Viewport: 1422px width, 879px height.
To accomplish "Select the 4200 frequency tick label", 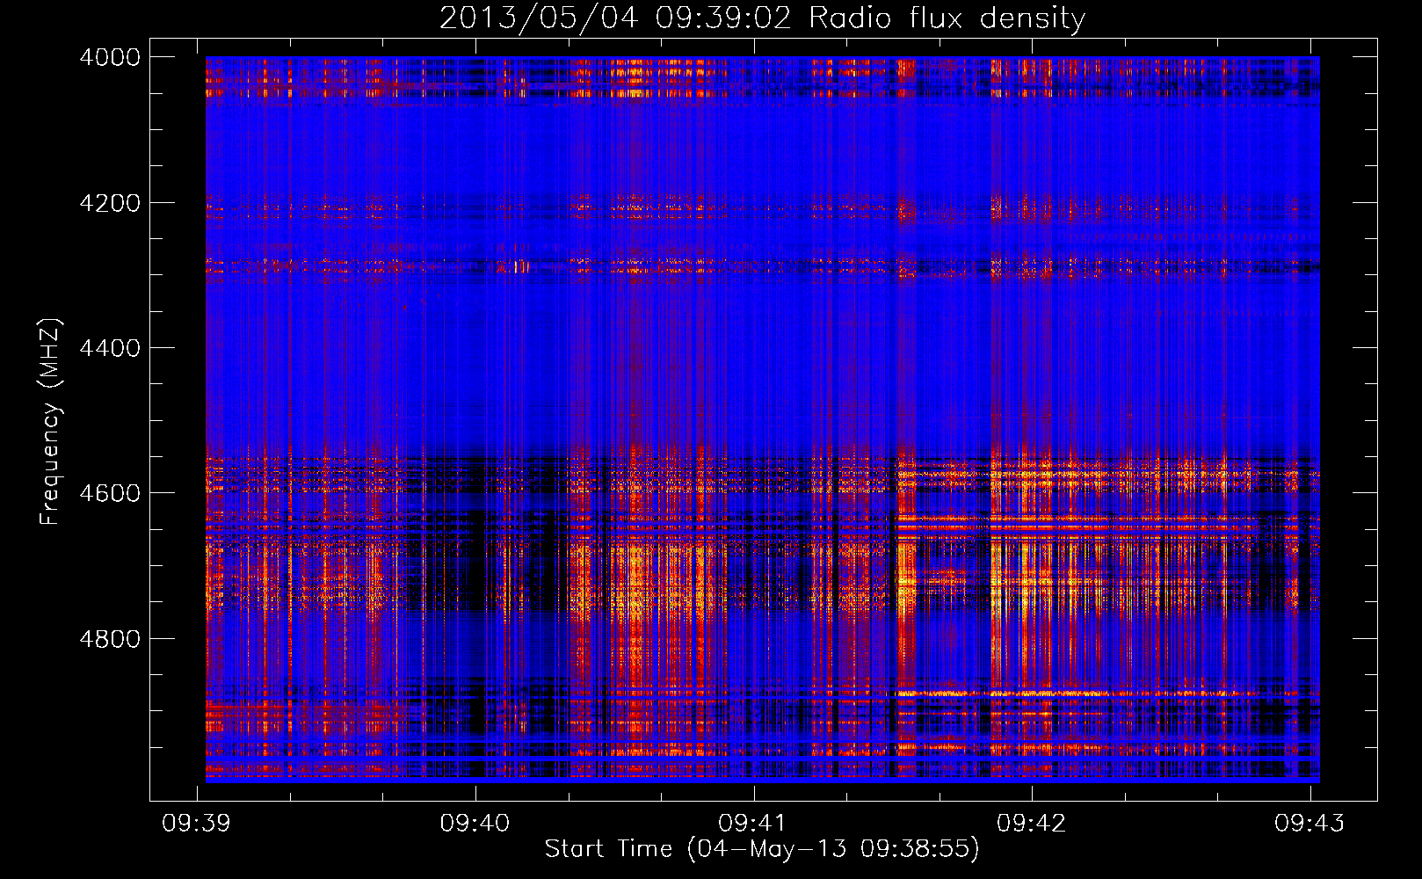I will (x=110, y=203).
